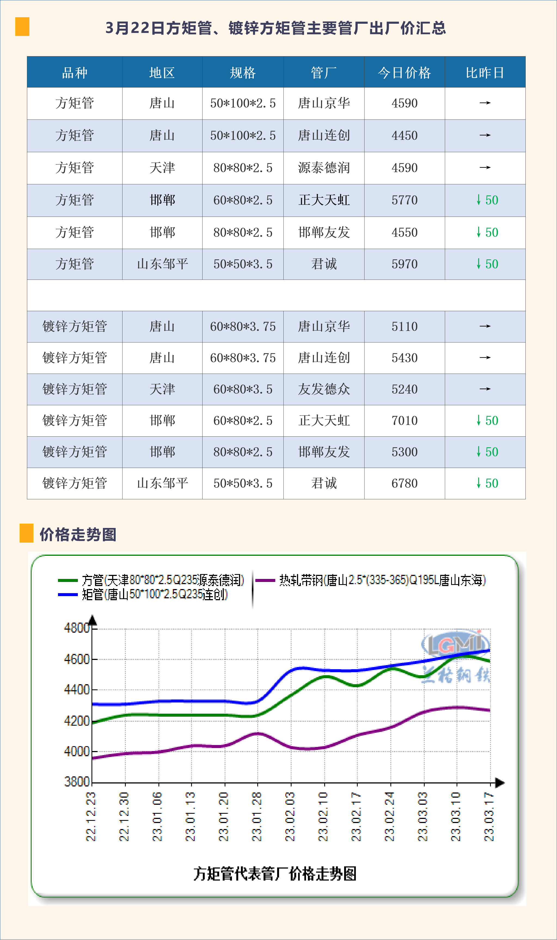
Task: Click the 比昨日 column header
Action: (x=485, y=73)
